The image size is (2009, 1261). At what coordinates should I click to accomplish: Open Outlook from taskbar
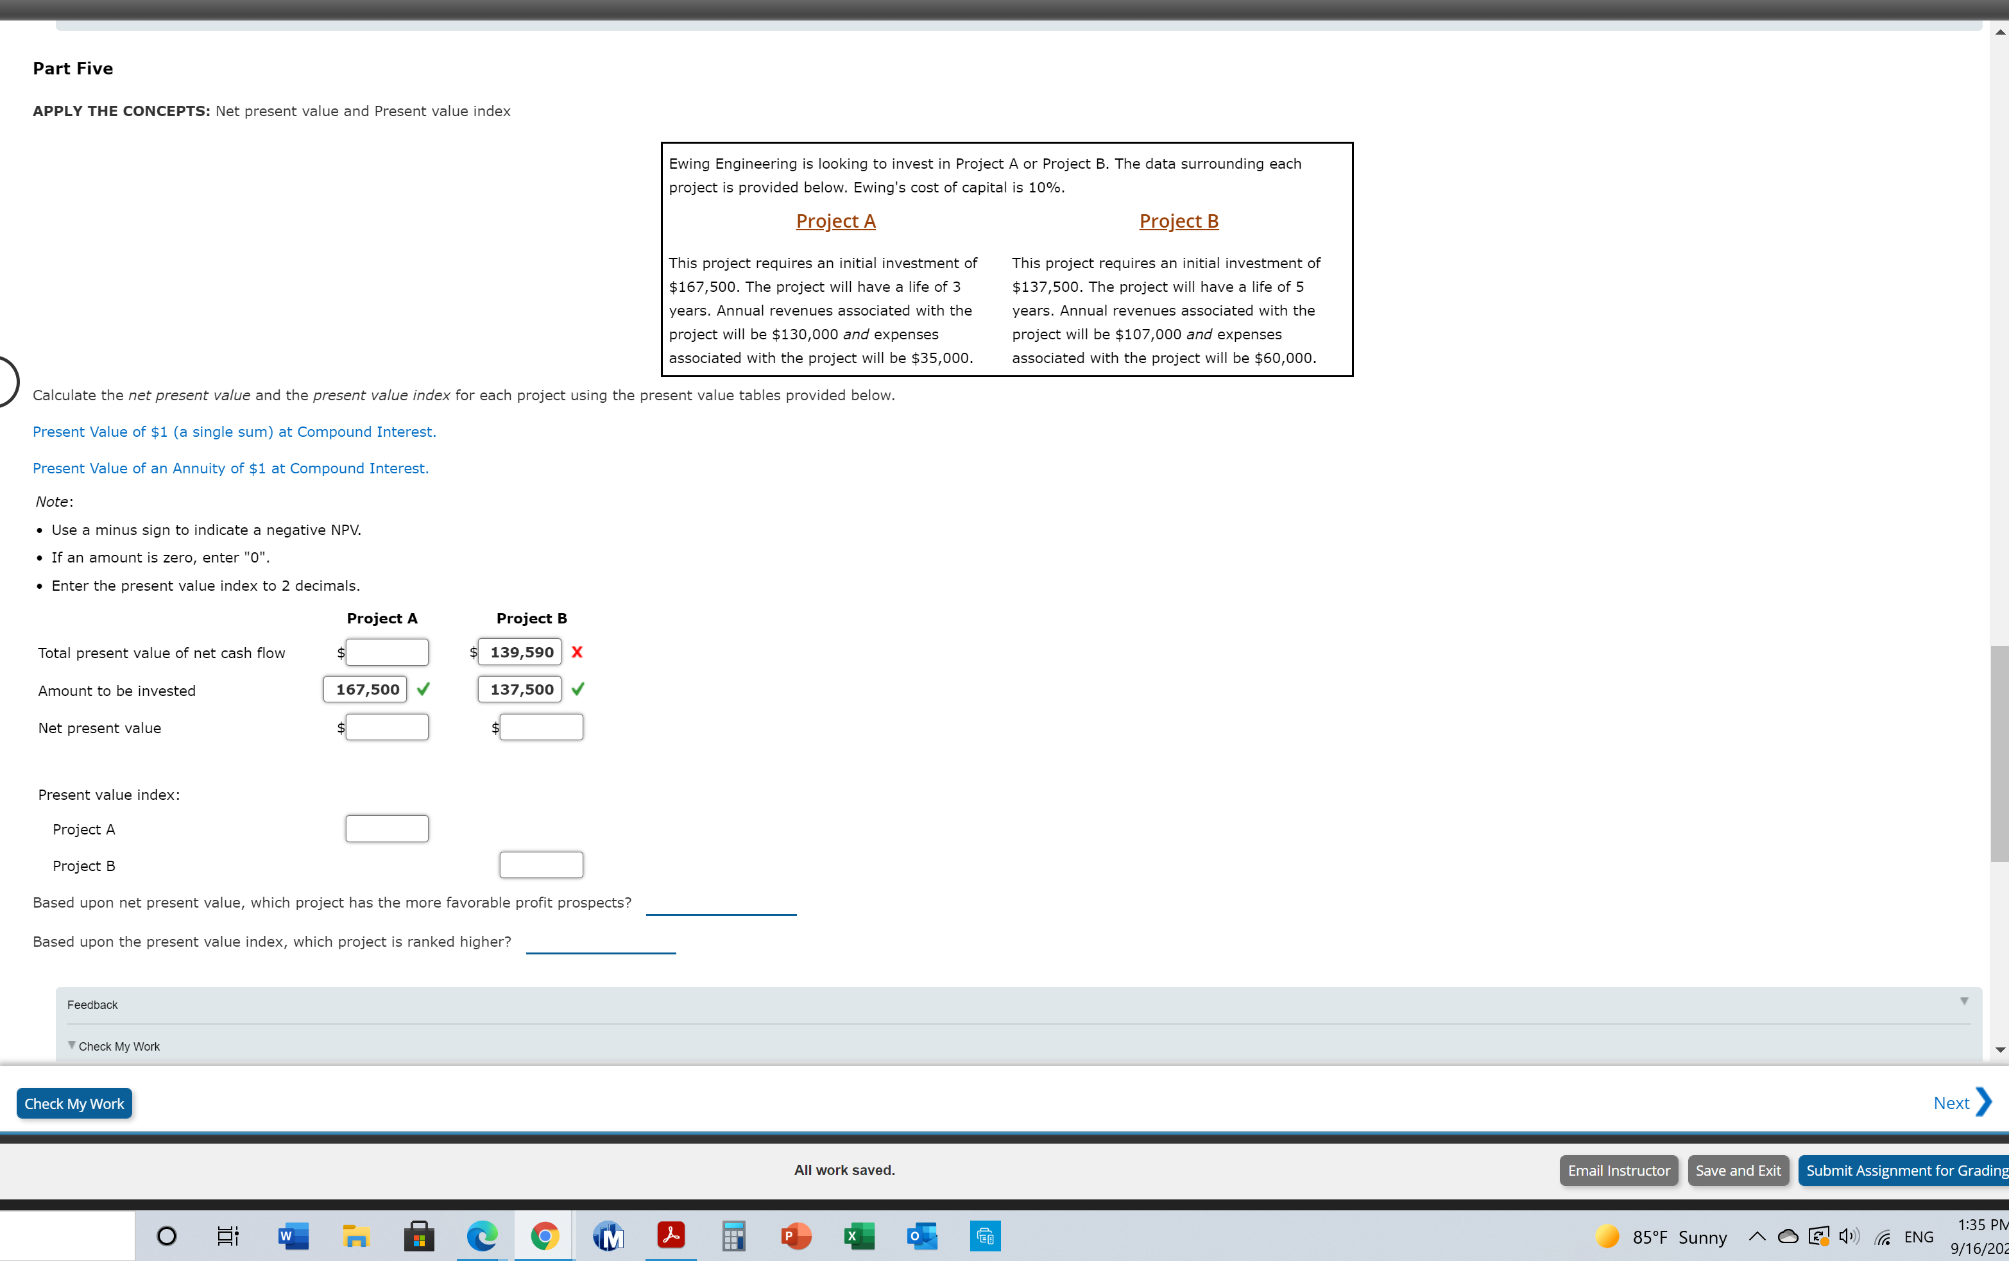click(x=922, y=1236)
